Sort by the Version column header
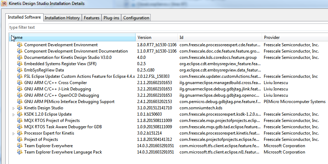Viewport: 328px width, 164px height. [x=157, y=37]
